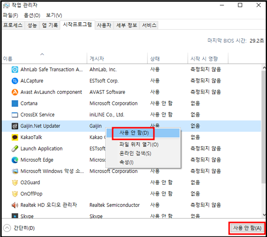267x237 pixels.
Task: Click the 사용 안 함(A) button
Action: tap(247, 228)
